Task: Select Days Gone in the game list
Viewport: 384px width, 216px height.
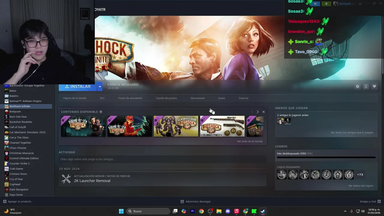Action: click(16, 195)
